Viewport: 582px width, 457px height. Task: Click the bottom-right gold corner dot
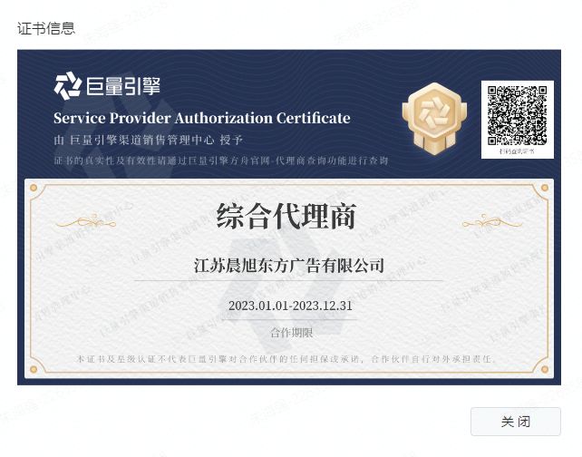(545, 369)
